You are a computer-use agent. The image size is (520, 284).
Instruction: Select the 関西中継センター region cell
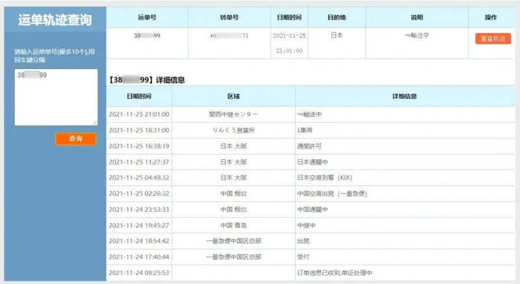[x=233, y=114]
